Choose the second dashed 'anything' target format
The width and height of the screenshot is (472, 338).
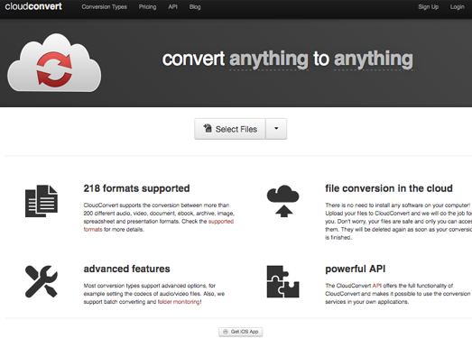(374, 59)
